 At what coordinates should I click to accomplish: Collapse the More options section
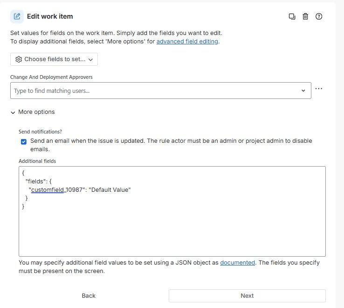pos(33,112)
